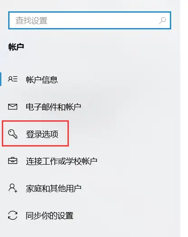The height and width of the screenshot is (237, 188).
Task: Click the 帐户 section heading
Action: (x=16, y=47)
